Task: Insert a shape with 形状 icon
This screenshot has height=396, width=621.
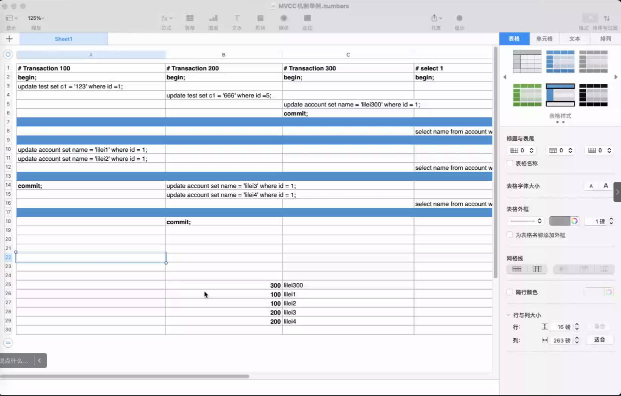Action: (x=260, y=18)
